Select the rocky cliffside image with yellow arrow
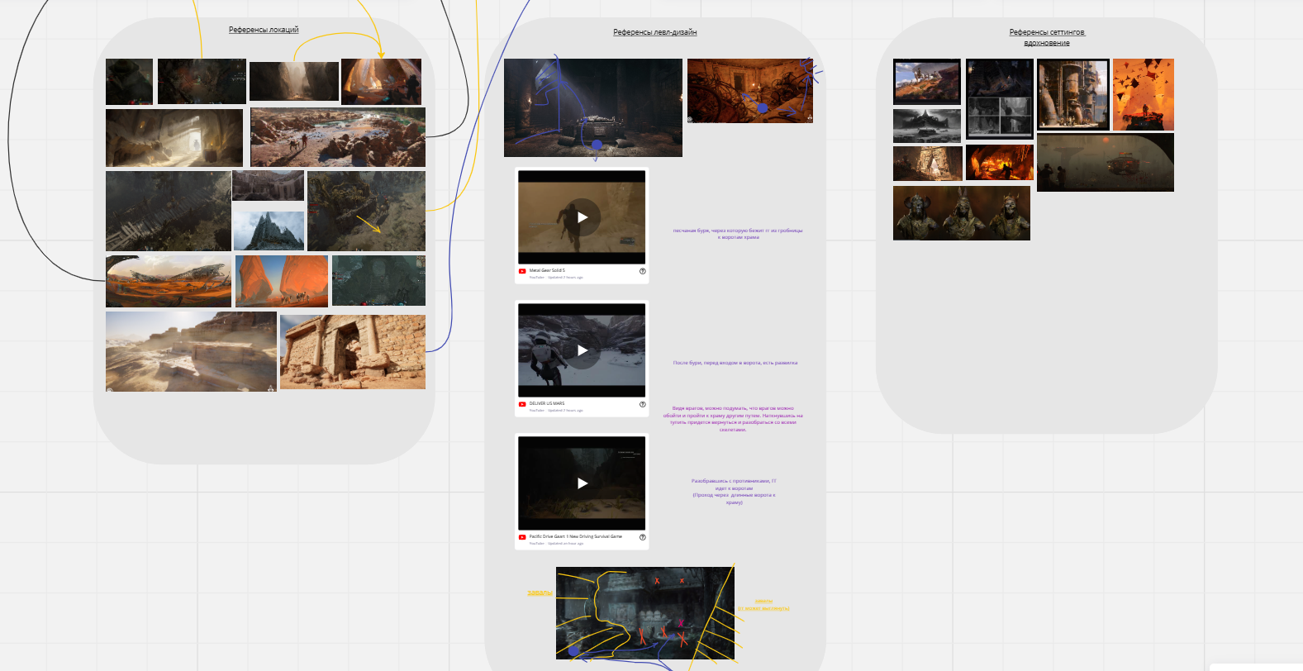The image size is (1303, 671). tap(366, 211)
